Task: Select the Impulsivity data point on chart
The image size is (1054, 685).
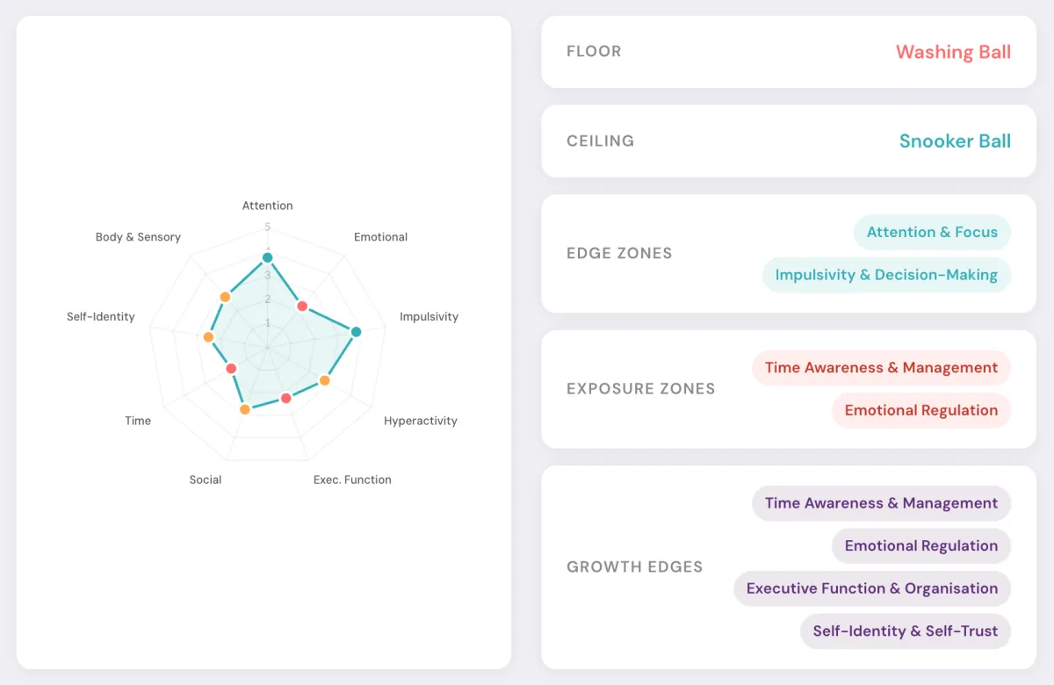Action: pos(356,332)
